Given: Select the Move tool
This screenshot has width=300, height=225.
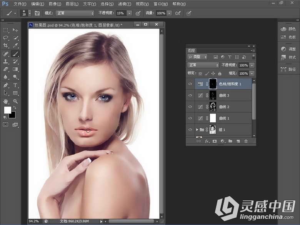Looking at the screenshot, I should (15, 30).
